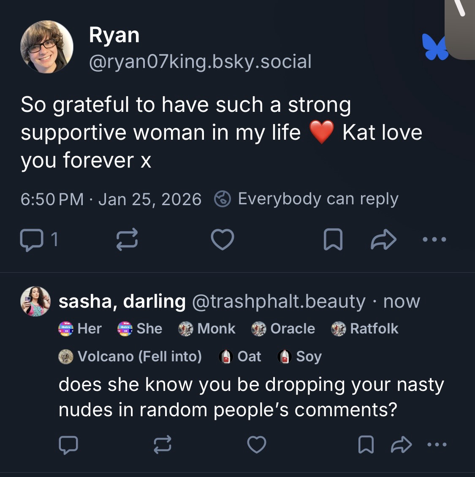Repost Ryan's post
This screenshot has width=475, height=477.
(126, 240)
